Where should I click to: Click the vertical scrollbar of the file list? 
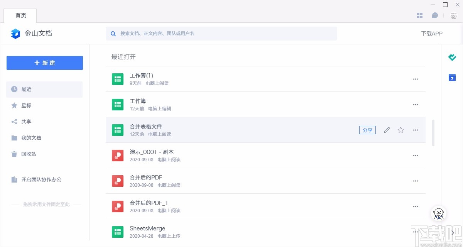tap(433, 133)
